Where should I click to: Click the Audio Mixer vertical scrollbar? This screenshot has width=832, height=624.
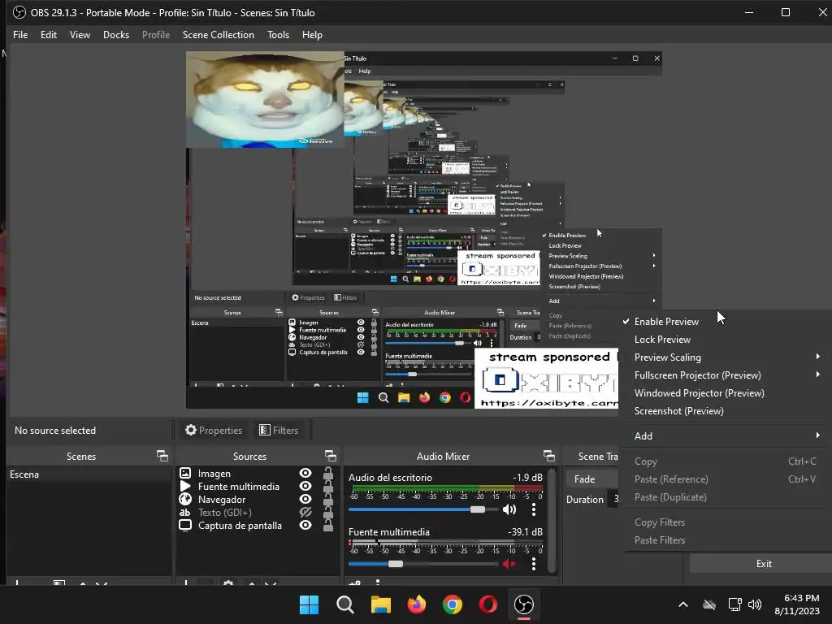(552, 520)
